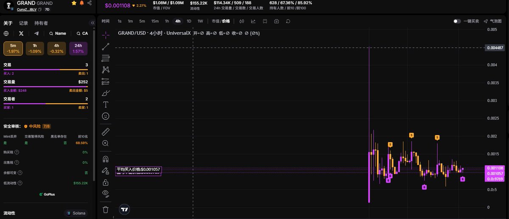Toggle lock all drawings
The image size is (509, 219).
pos(106,183)
